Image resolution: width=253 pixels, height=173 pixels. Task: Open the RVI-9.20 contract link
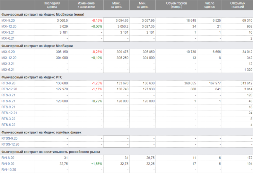click(8, 164)
